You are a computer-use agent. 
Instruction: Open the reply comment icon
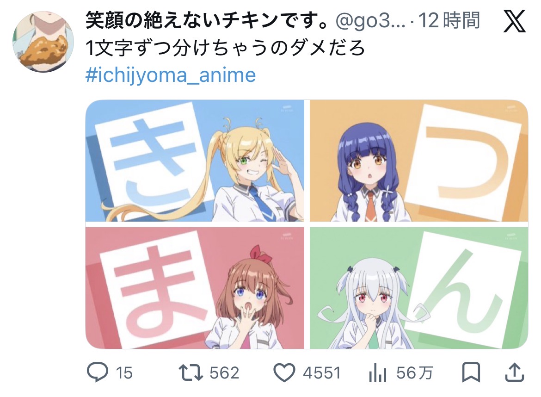click(x=97, y=372)
